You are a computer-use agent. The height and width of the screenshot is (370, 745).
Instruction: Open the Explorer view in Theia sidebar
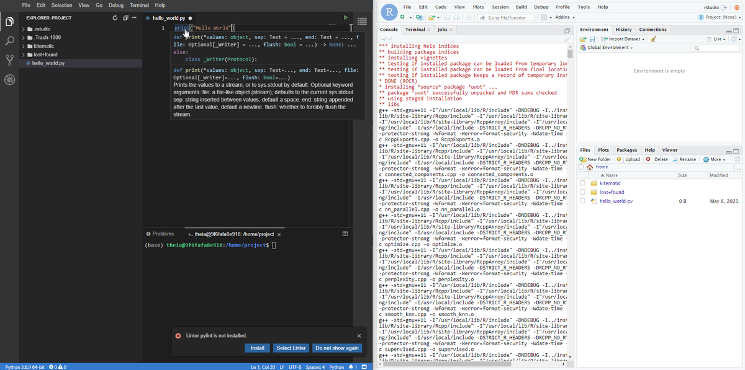(9, 22)
